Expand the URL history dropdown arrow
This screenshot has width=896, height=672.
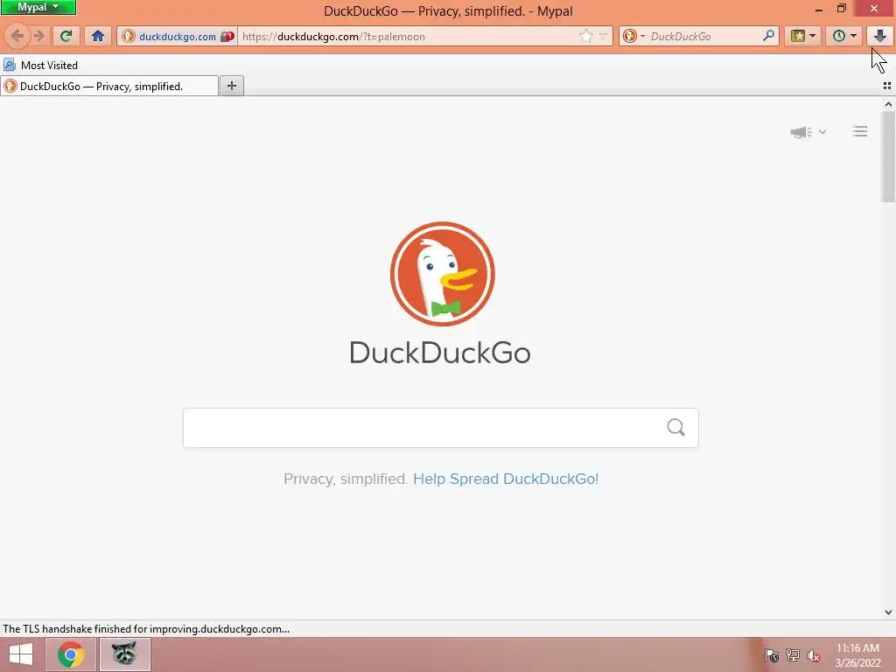pyautogui.click(x=604, y=37)
